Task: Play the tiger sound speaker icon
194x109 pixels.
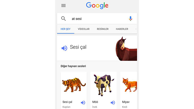Action: pos(83,103)
